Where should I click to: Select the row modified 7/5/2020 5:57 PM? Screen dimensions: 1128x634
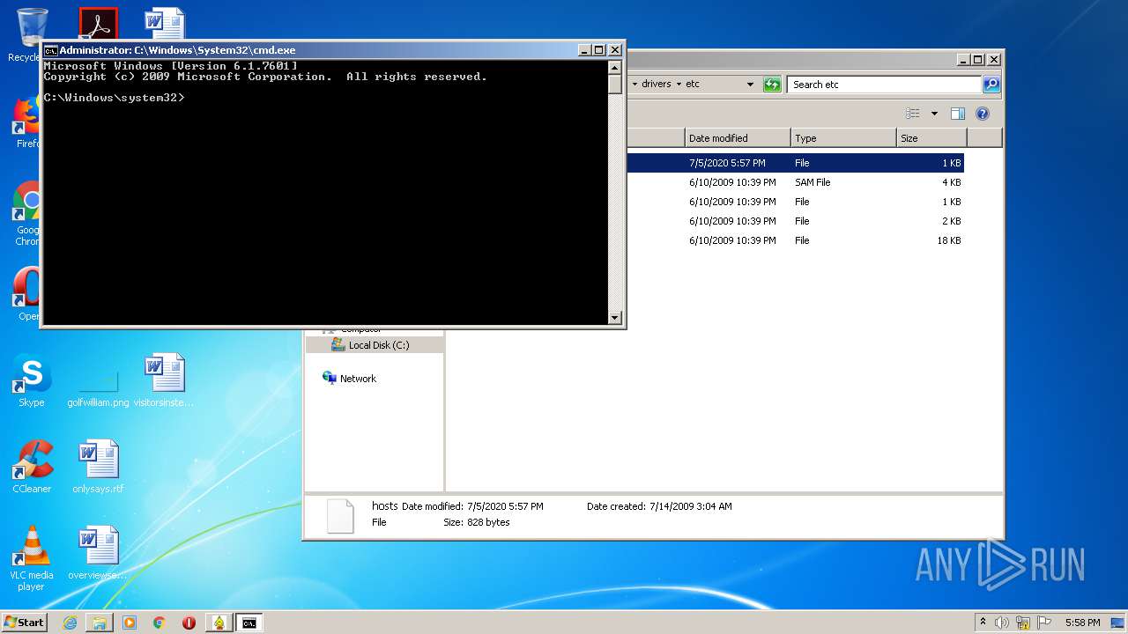point(795,163)
